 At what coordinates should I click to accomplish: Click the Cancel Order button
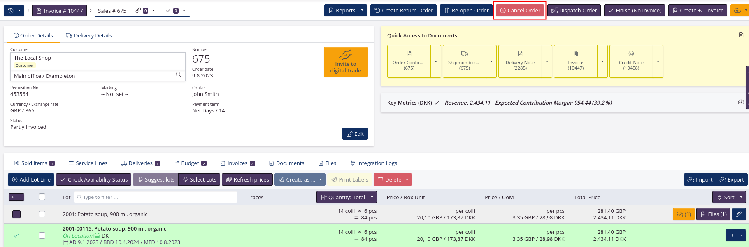520,11
